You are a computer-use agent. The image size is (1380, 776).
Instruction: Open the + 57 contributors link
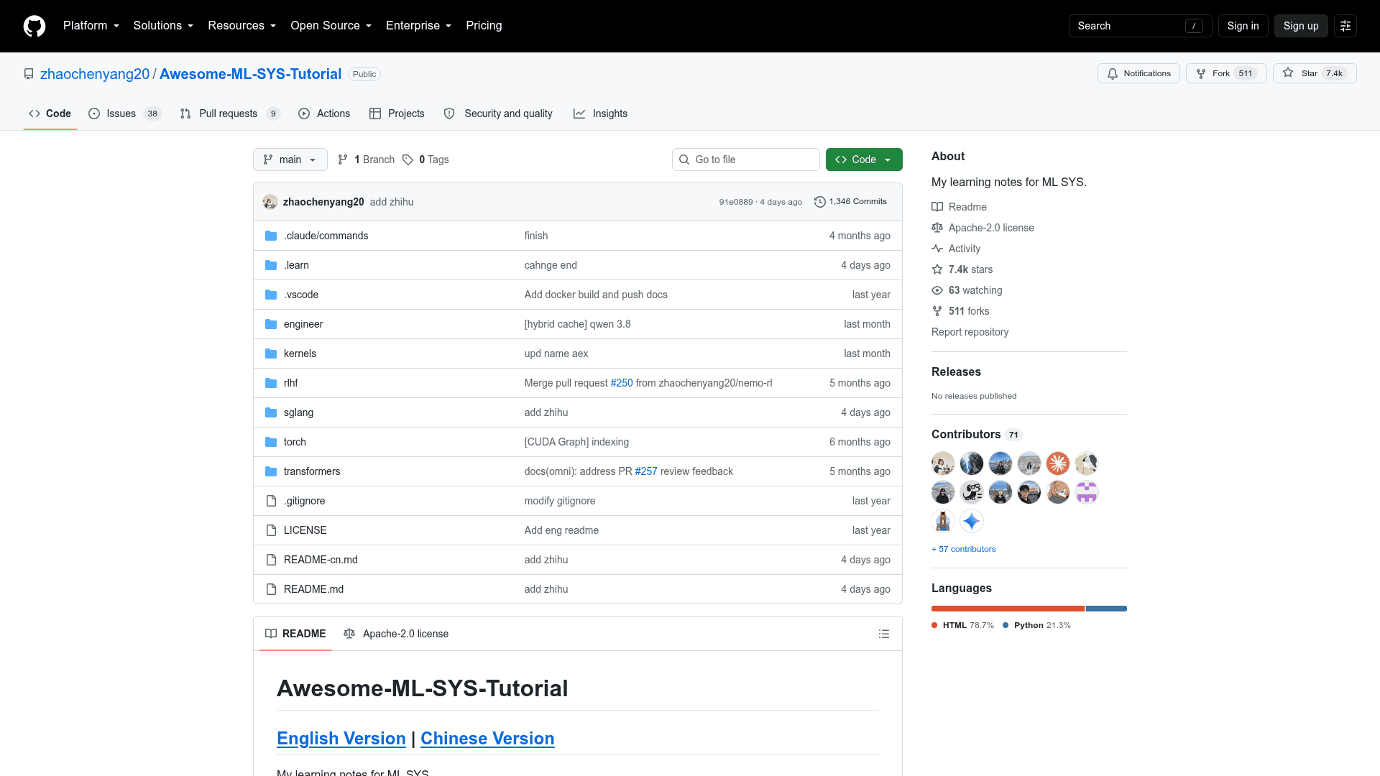(964, 549)
